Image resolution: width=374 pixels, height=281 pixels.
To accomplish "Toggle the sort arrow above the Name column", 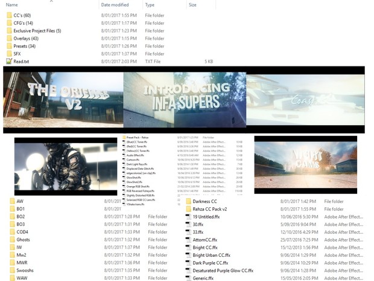I will (x=51, y=1).
